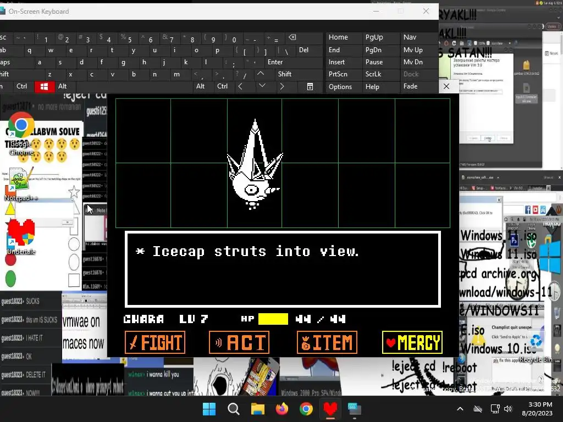563x422 pixels.
Task: Open the network icon in system tray
Action: pyautogui.click(x=495, y=409)
